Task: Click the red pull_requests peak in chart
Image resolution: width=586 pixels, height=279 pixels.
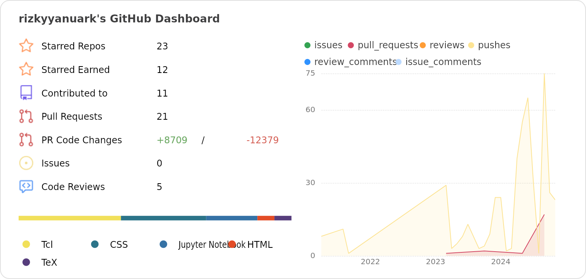Action: (x=544, y=215)
